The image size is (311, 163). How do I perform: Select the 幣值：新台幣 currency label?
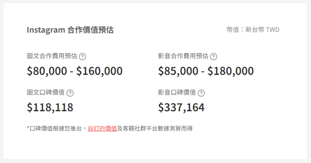point(245,30)
